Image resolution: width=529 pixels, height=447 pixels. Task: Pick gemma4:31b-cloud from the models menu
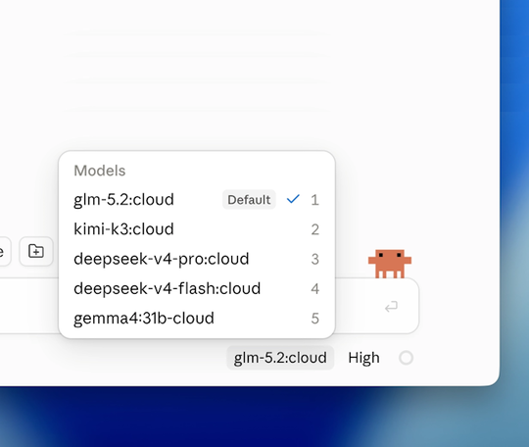coord(197,319)
